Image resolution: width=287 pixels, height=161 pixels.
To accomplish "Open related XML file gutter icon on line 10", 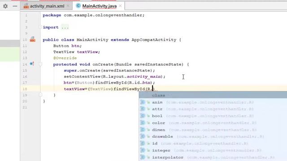I will click(33, 39).
